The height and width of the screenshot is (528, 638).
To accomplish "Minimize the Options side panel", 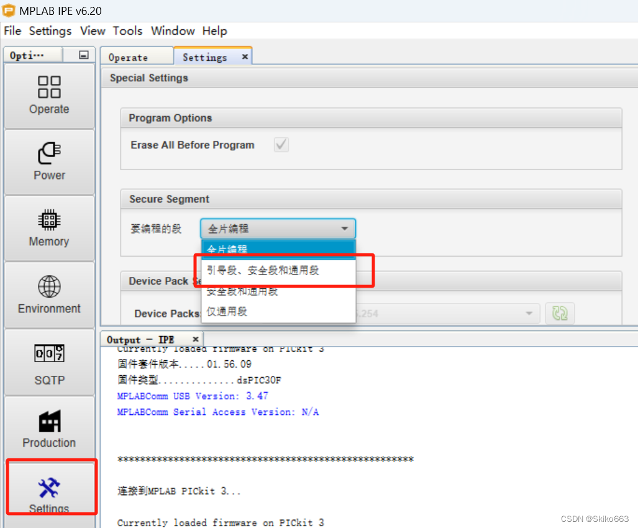I will point(84,55).
